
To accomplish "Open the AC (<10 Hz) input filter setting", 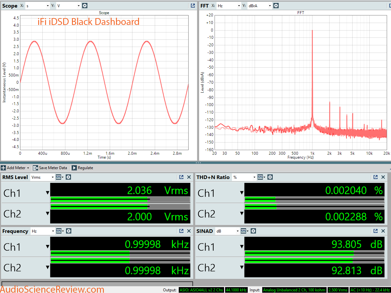I will [x=370, y=290].
